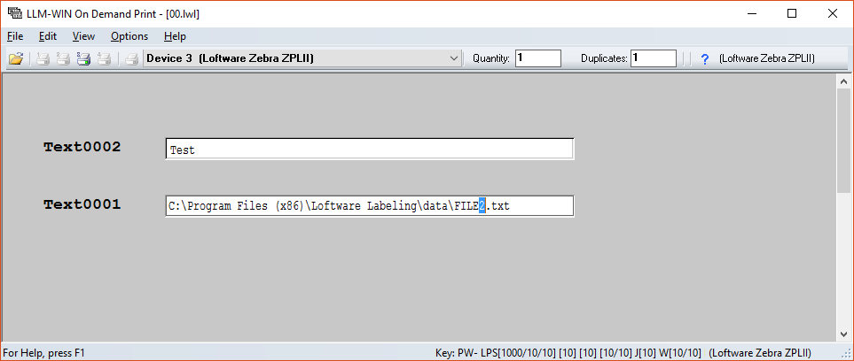Select the printer 1 toolbar icon
The width and height of the screenshot is (854, 361).
click(43, 58)
